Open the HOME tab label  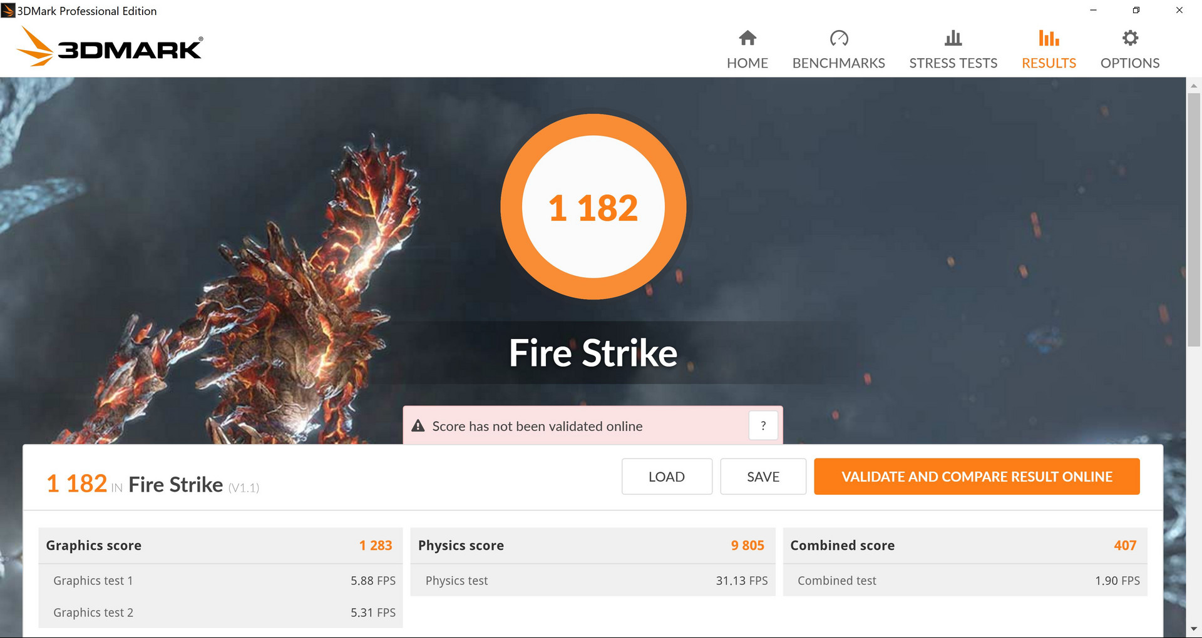coord(747,63)
